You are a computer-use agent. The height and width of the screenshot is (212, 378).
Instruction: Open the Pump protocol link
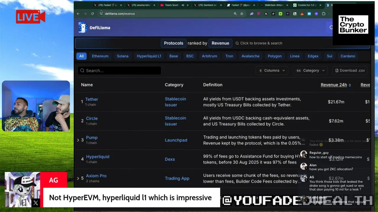point(92,138)
